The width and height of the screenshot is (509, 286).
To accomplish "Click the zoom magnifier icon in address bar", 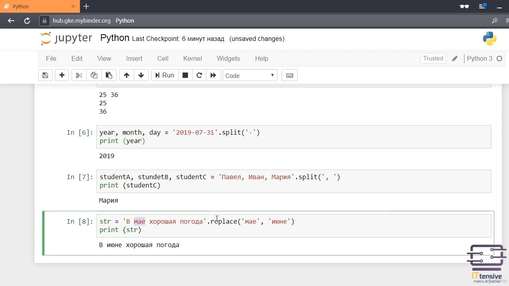I will click(495, 21).
